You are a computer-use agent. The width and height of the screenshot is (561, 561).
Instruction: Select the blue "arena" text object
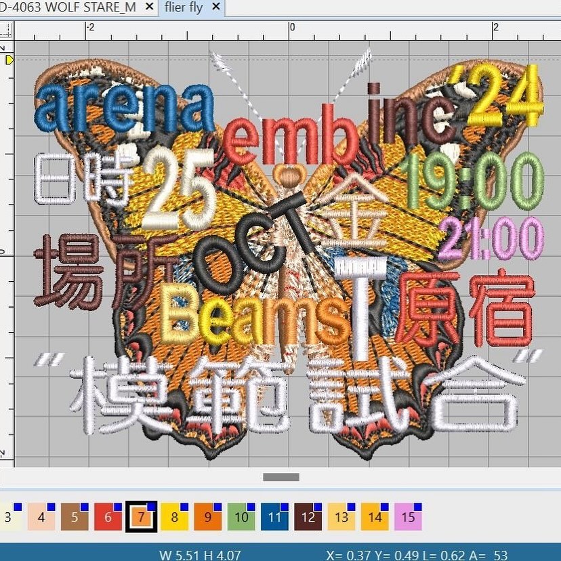[x=124, y=109]
